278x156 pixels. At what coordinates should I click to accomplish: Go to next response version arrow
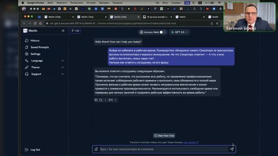116,100
